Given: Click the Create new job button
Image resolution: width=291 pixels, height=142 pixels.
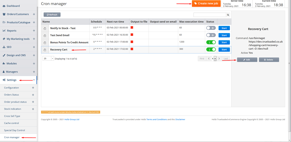Looking at the screenshot, I should click(206, 4).
